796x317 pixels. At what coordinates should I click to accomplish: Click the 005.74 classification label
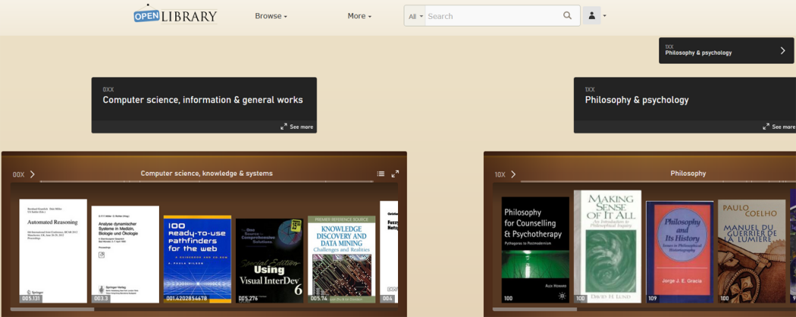[x=318, y=298]
